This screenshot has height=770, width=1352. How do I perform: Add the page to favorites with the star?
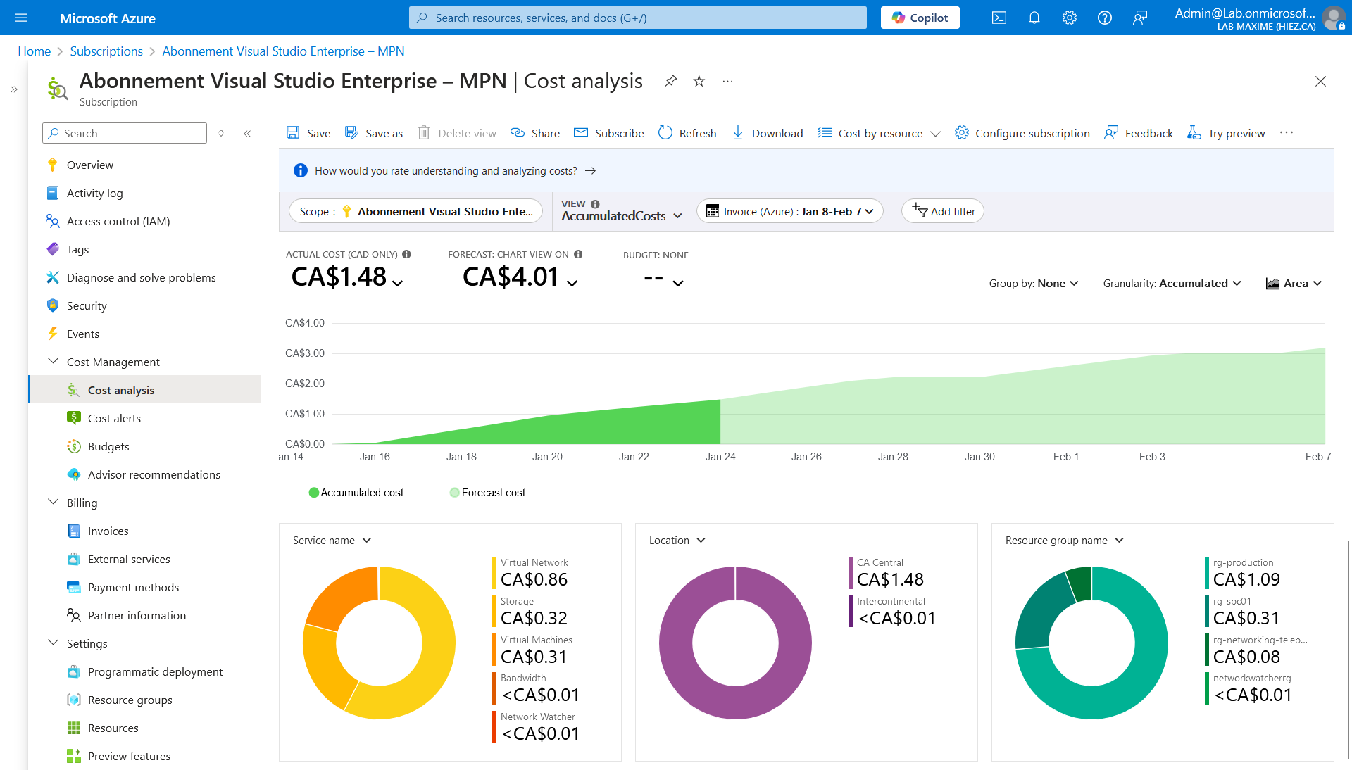(x=699, y=81)
